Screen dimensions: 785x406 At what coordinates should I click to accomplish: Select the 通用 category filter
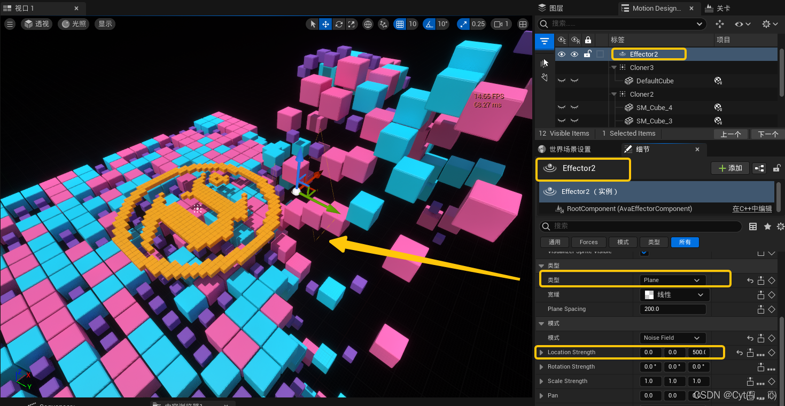pos(555,242)
